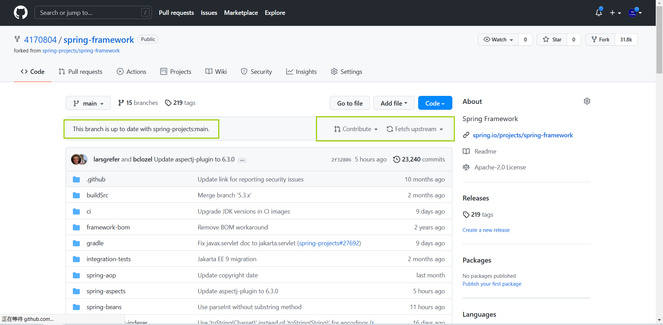View the 23,240 commits history

[x=419, y=159]
